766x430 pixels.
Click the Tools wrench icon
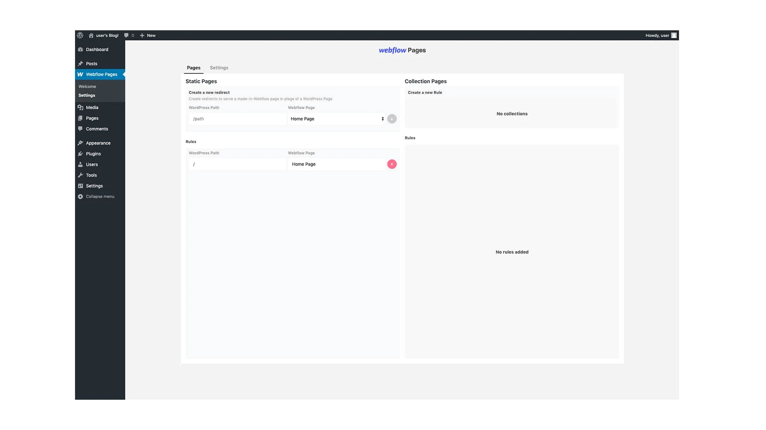tap(80, 175)
